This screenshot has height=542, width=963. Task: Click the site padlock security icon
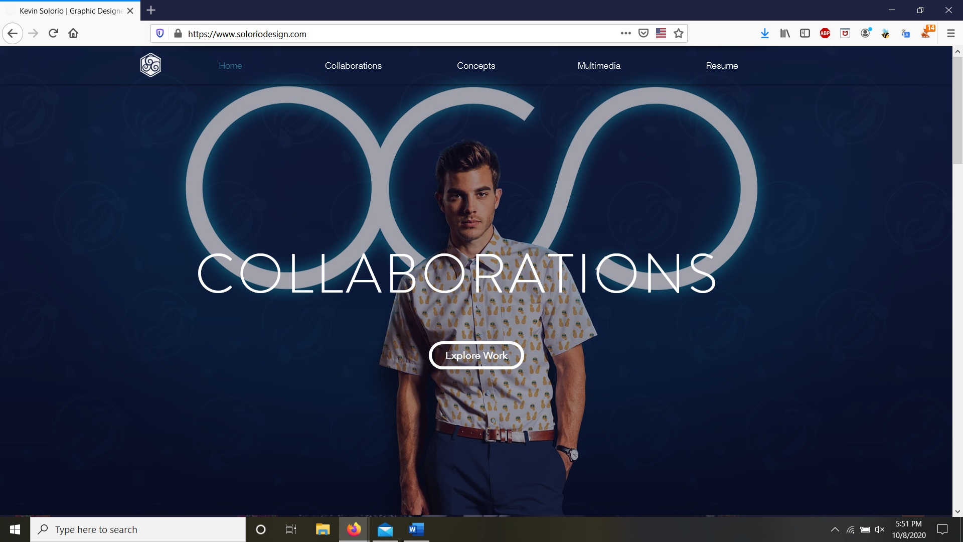point(178,34)
